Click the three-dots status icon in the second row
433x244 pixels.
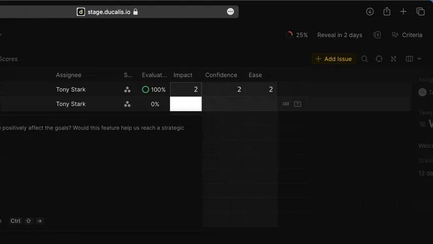(127, 104)
